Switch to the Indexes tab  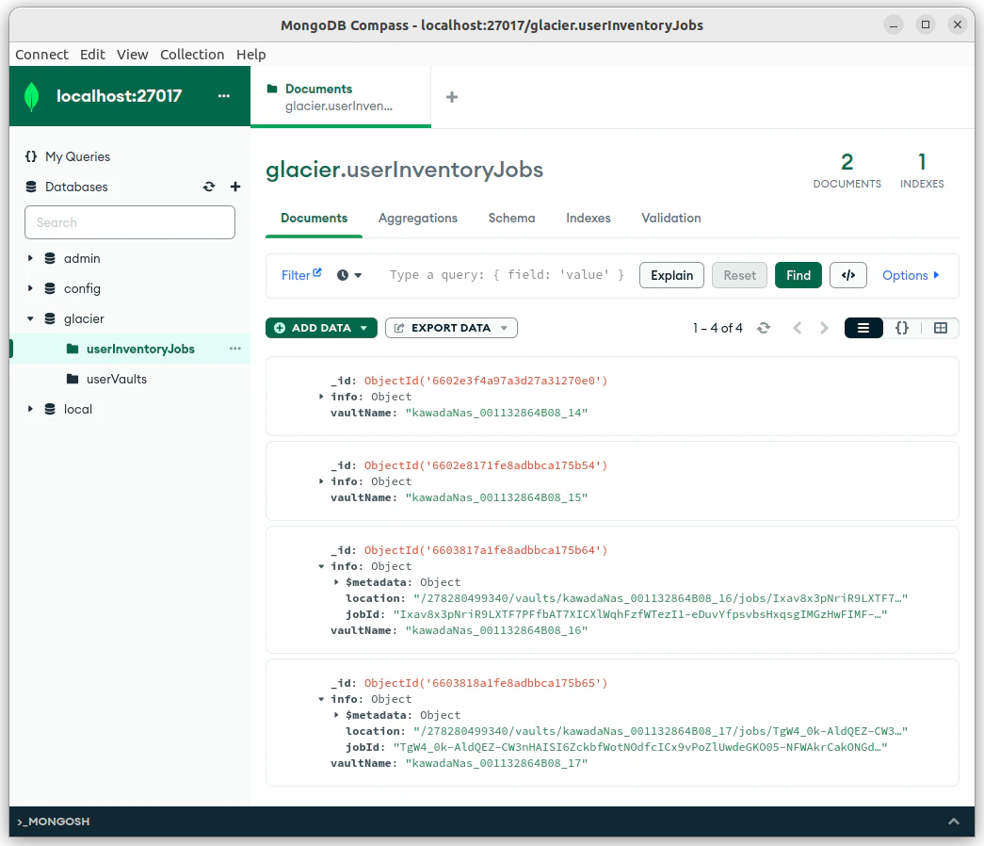588,218
